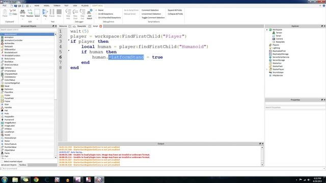Choose LocalScript in Advanced Objects list

click(x=9, y=132)
